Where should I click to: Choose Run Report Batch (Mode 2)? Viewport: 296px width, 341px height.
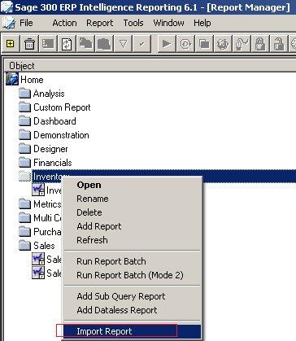coord(133,275)
